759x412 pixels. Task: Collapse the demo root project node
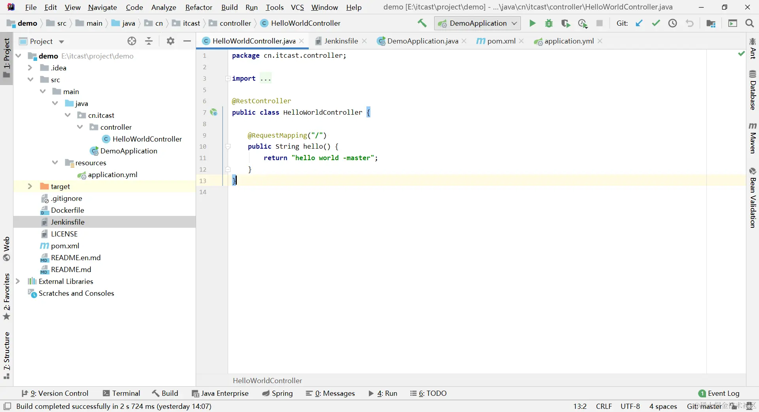[x=18, y=56]
